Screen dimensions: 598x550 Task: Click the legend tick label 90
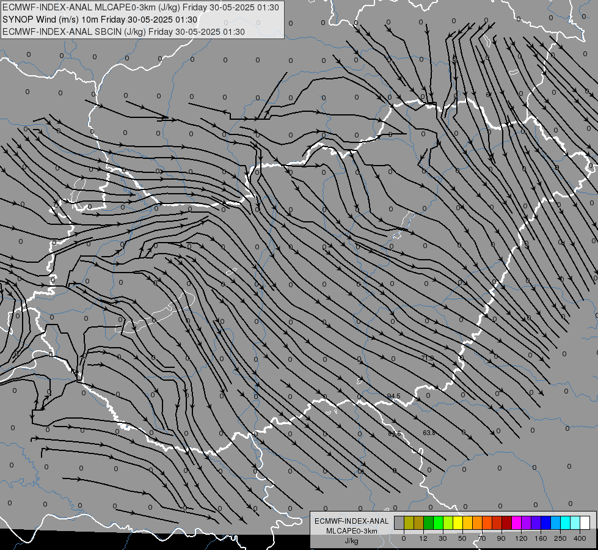click(x=501, y=538)
